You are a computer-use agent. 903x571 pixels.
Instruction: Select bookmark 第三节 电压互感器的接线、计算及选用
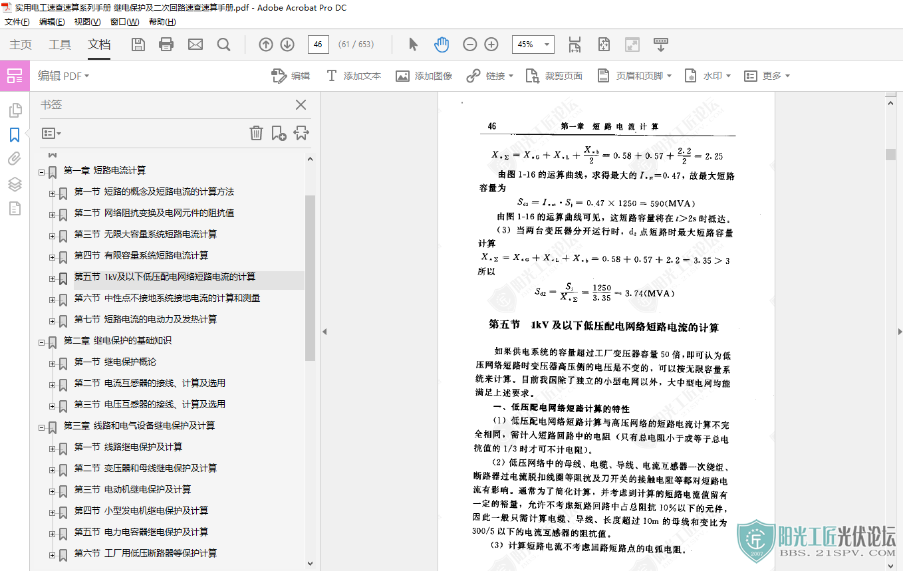click(150, 404)
